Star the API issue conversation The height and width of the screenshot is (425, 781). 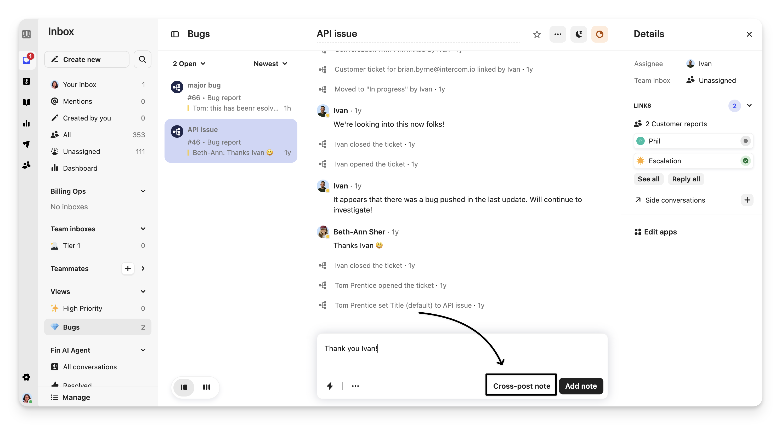537,34
